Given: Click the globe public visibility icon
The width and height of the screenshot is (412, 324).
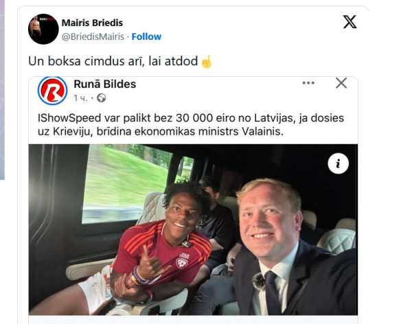Looking at the screenshot, I should pyautogui.click(x=102, y=98).
